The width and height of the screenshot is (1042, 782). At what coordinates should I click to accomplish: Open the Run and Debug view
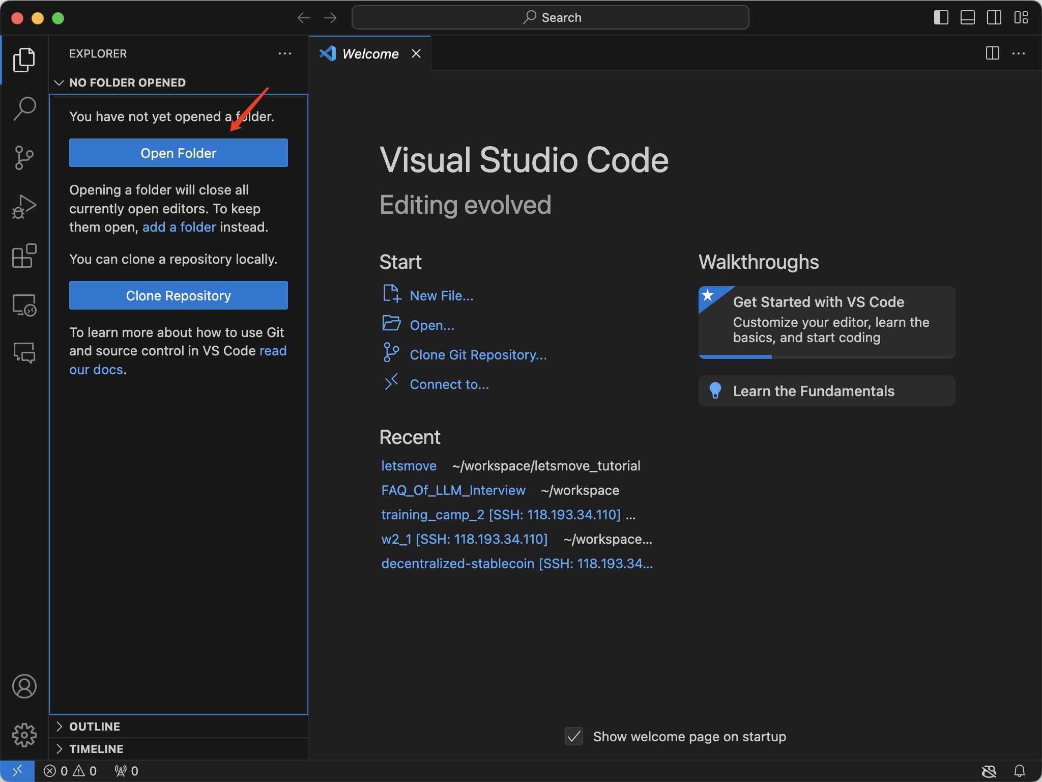(24, 207)
